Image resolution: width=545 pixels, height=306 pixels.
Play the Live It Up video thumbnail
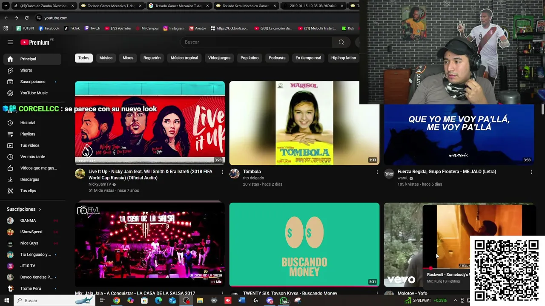[x=150, y=123]
